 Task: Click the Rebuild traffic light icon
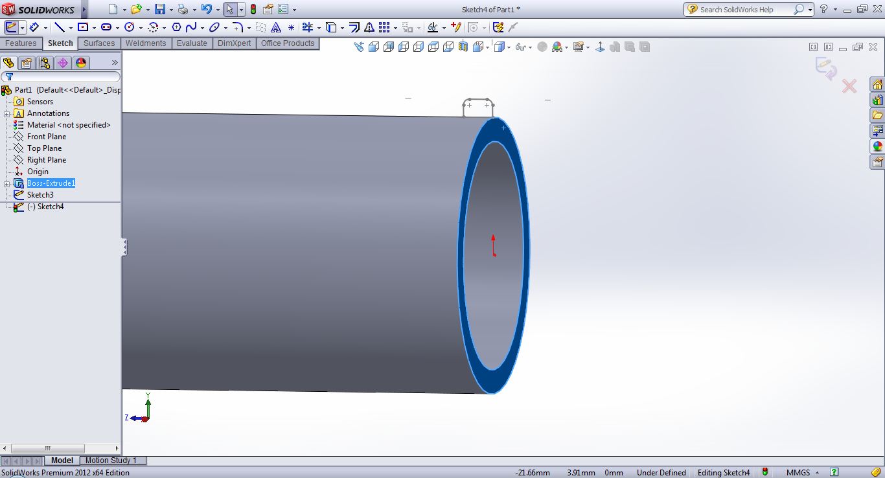[253, 9]
